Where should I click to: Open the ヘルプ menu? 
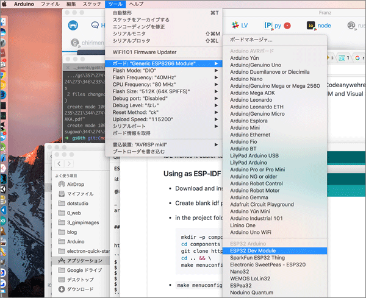pyautogui.click(x=136, y=4)
